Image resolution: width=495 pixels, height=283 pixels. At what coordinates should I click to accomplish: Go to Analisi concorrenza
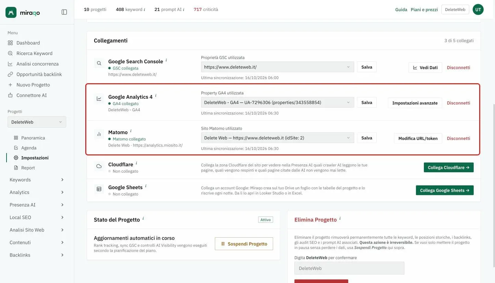[37, 64]
